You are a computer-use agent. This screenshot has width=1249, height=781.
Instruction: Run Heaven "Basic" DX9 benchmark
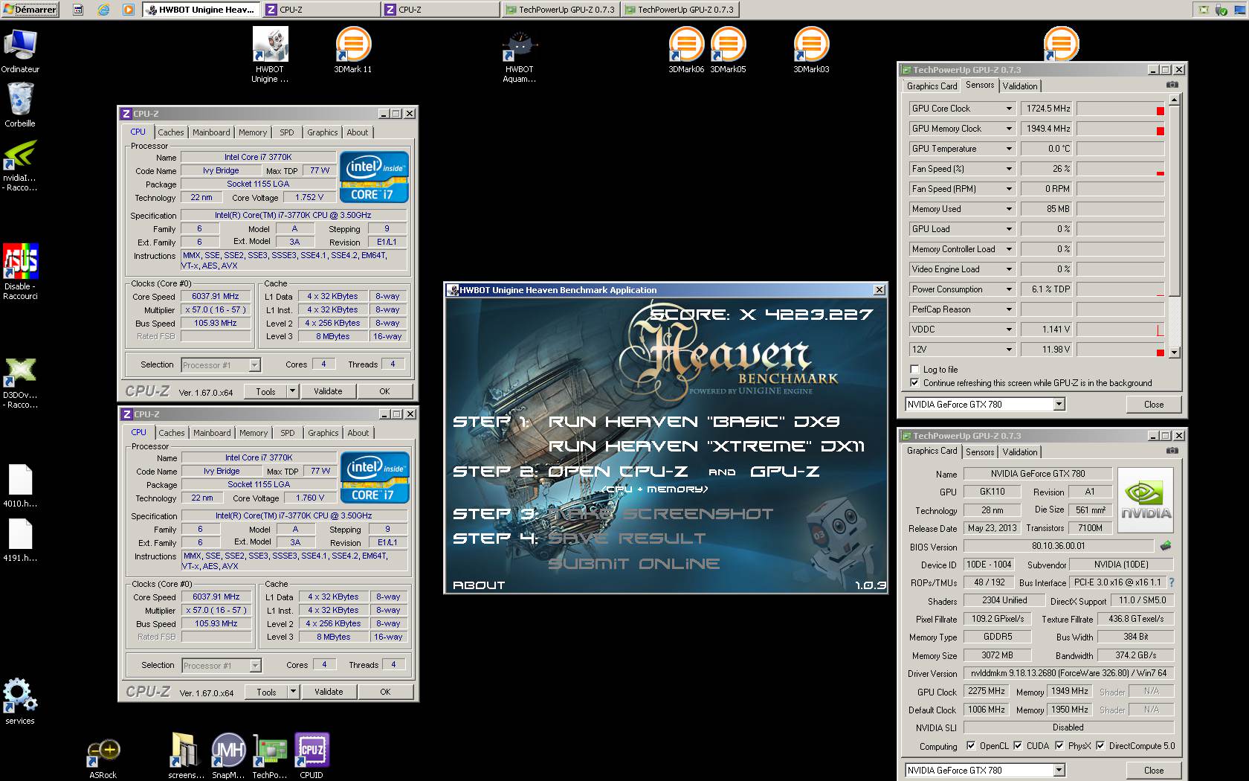click(694, 422)
